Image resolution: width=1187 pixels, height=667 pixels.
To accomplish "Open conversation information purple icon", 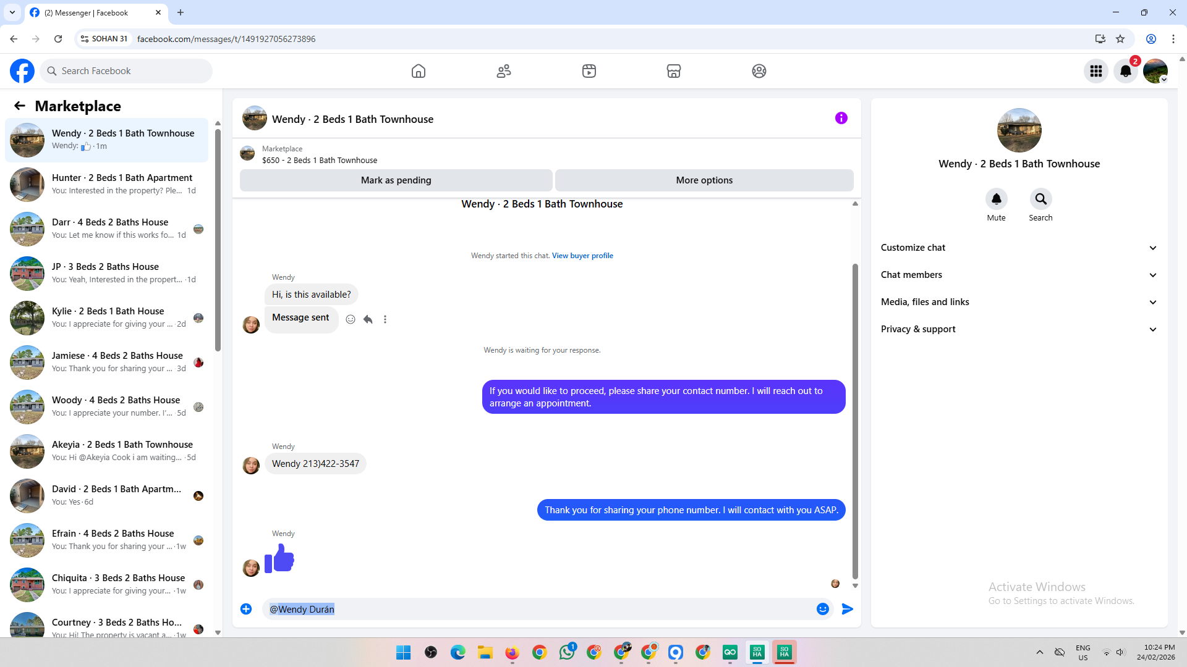I will pyautogui.click(x=841, y=118).
